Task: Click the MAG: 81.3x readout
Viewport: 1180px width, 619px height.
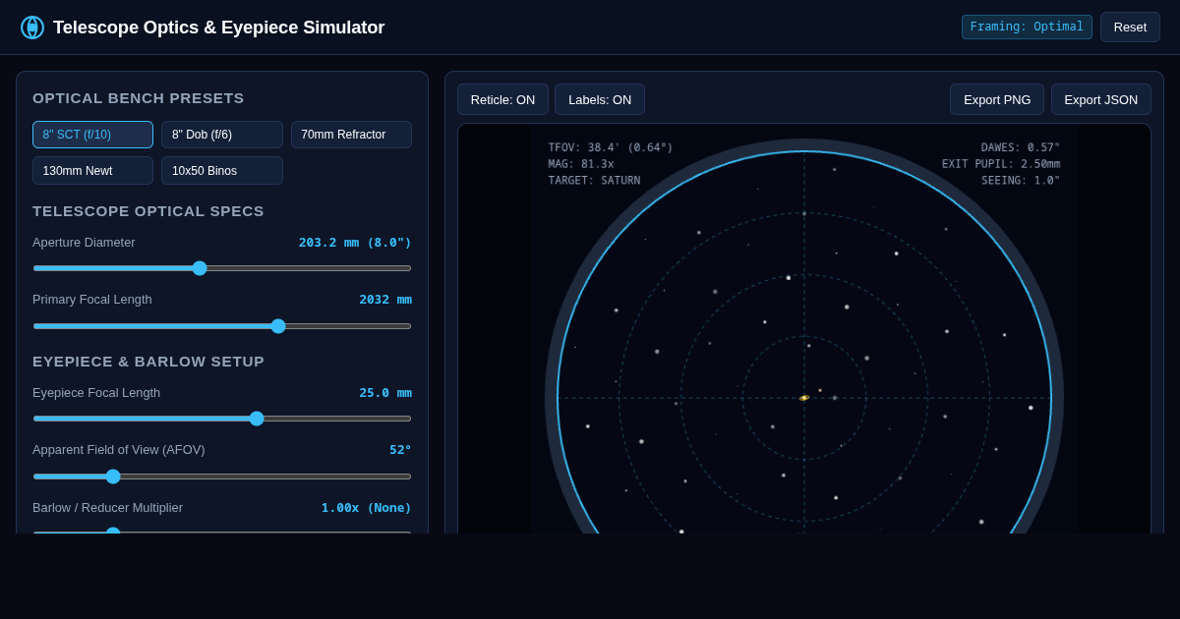Action: coord(581,164)
